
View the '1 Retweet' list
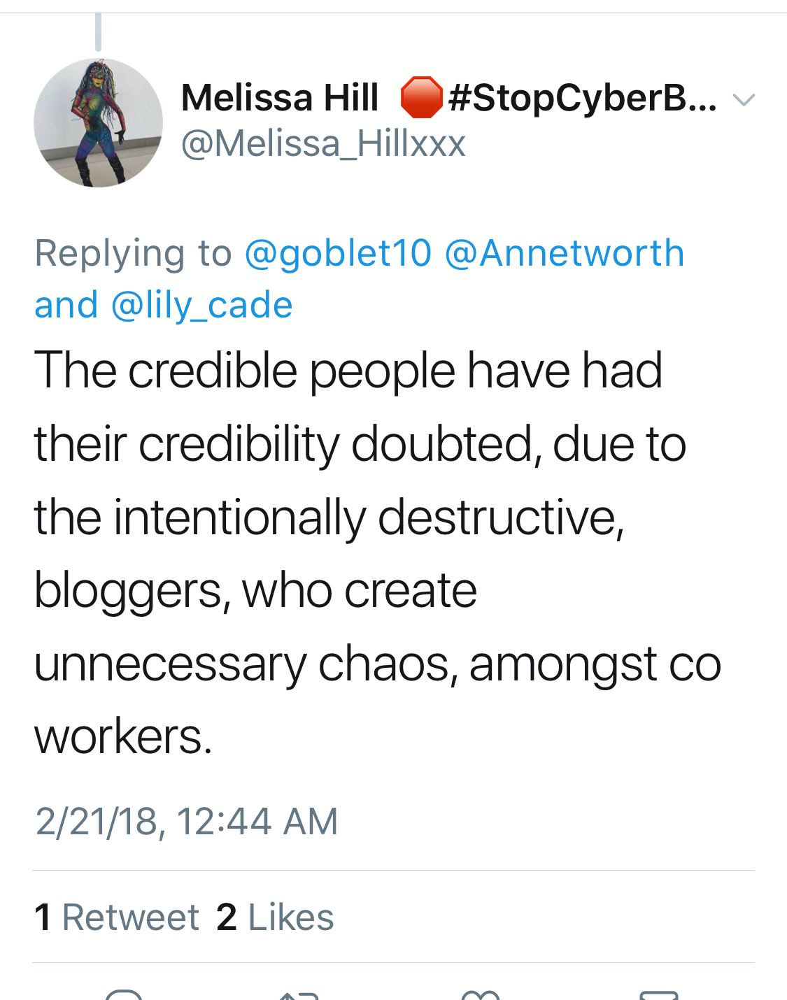pyautogui.click(x=117, y=917)
